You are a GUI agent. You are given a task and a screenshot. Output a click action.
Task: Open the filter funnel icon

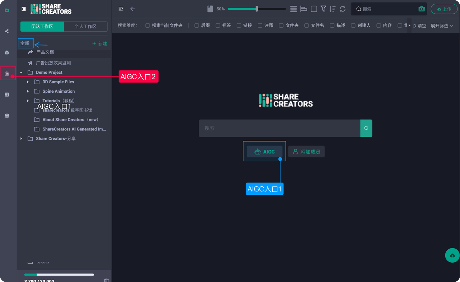click(x=323, y=9)
